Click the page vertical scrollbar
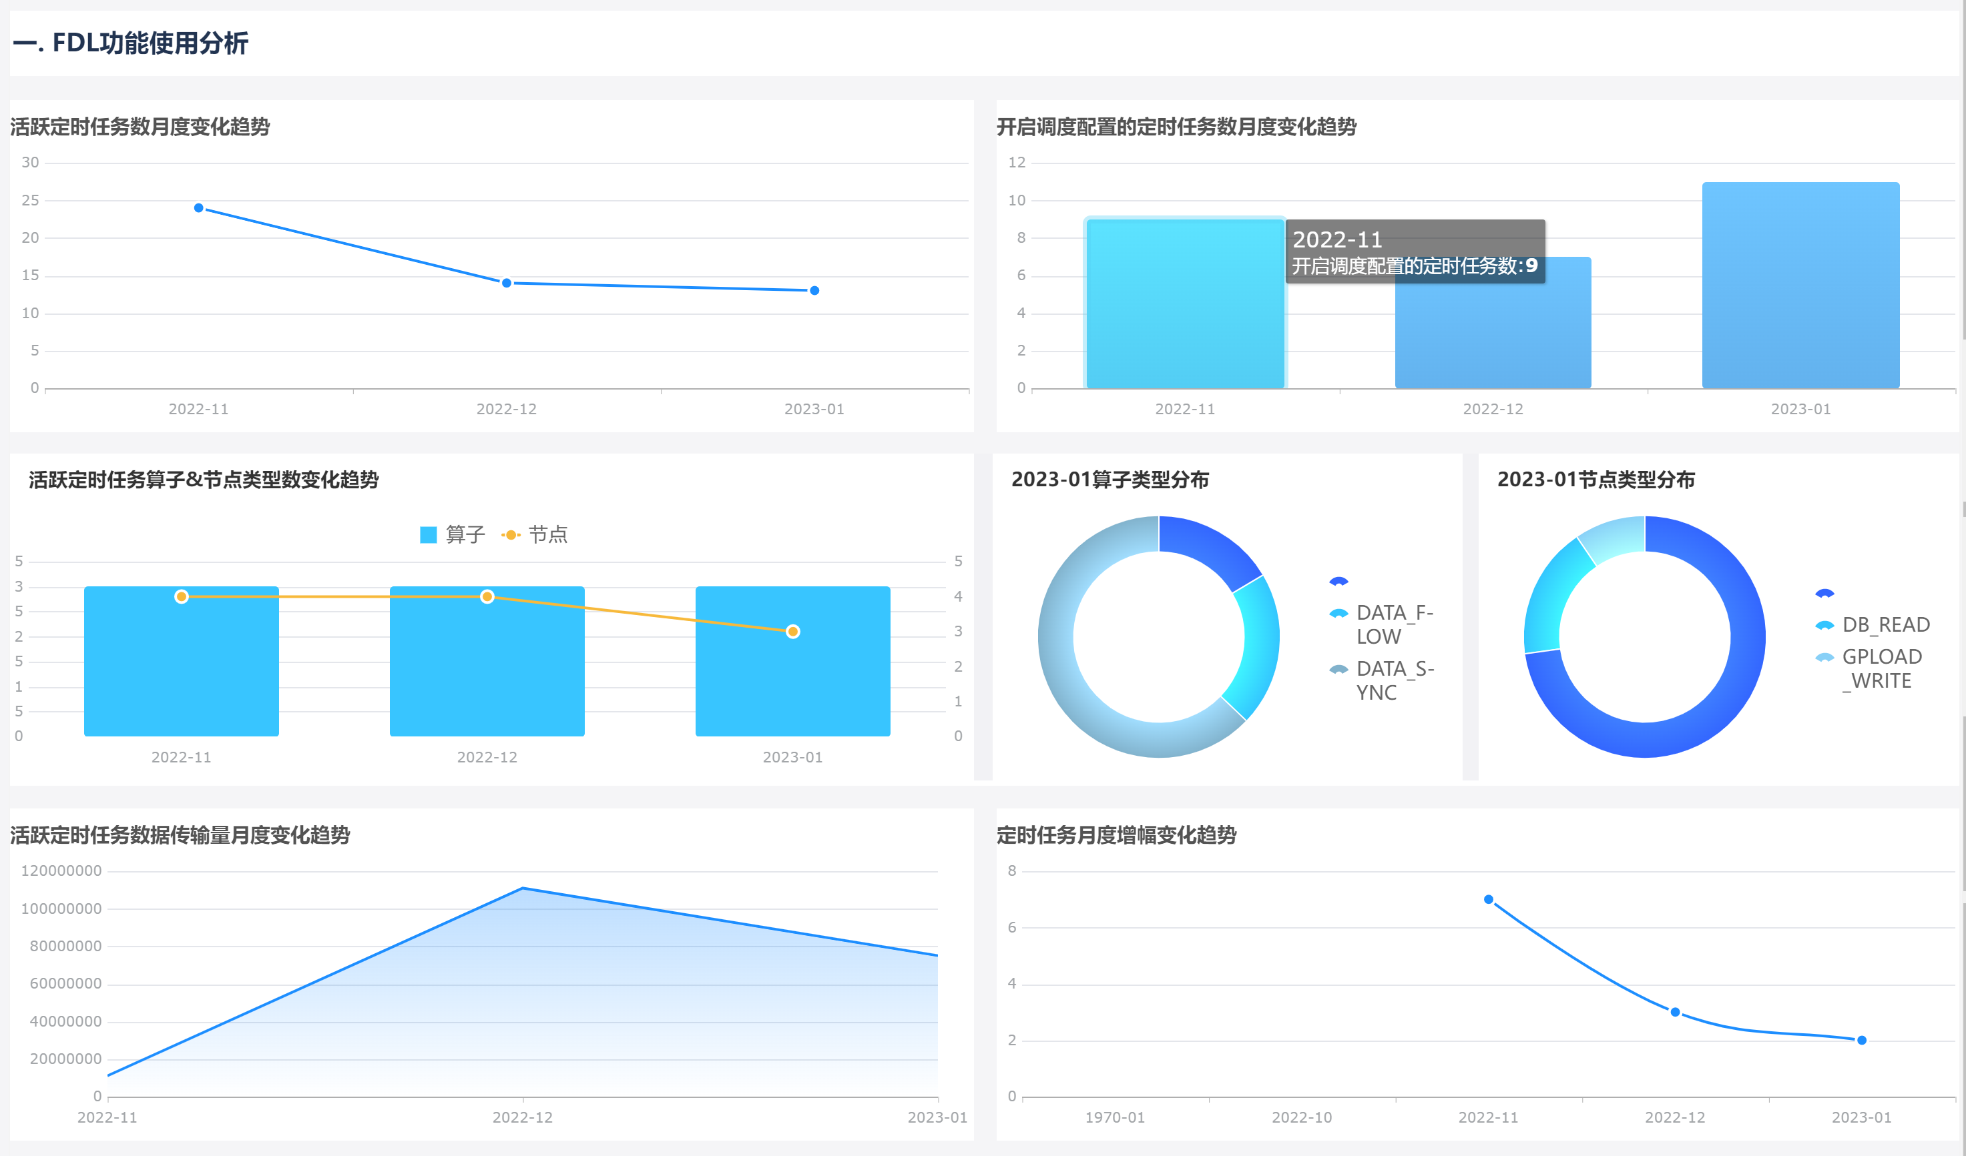1966x1156 pixels. pos(1963,171)
